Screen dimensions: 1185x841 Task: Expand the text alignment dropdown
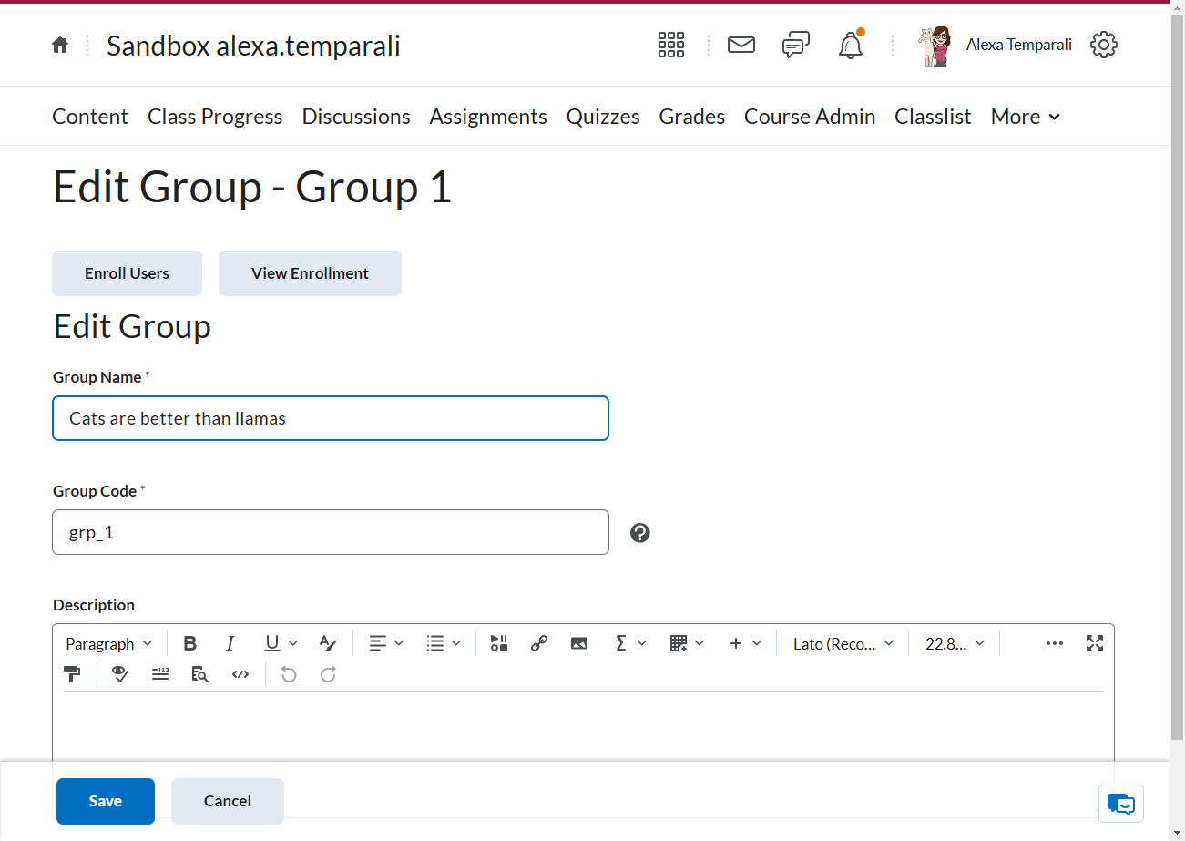pyautogui.click(x=386, y=644)
